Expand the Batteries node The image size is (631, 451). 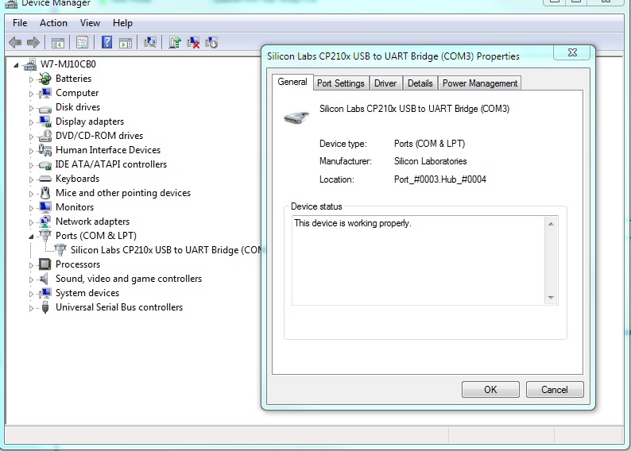31,79
